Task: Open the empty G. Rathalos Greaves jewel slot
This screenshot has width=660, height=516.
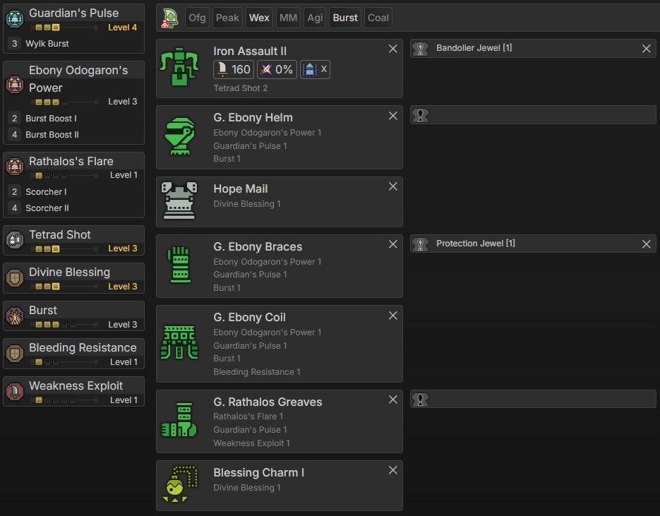Action: [533, 400]
